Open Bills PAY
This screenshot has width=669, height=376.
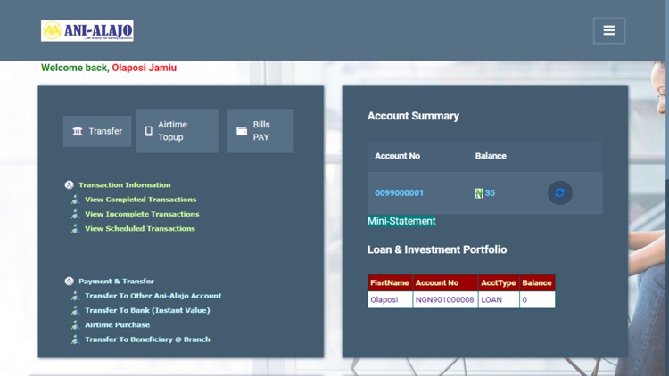click(x=260, y=131)
